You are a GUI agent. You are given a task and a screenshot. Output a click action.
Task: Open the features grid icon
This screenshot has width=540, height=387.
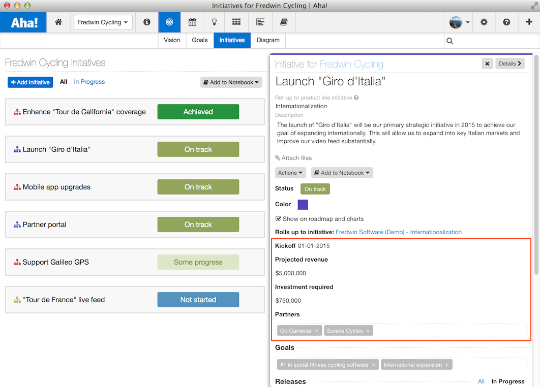click(236, 22)
